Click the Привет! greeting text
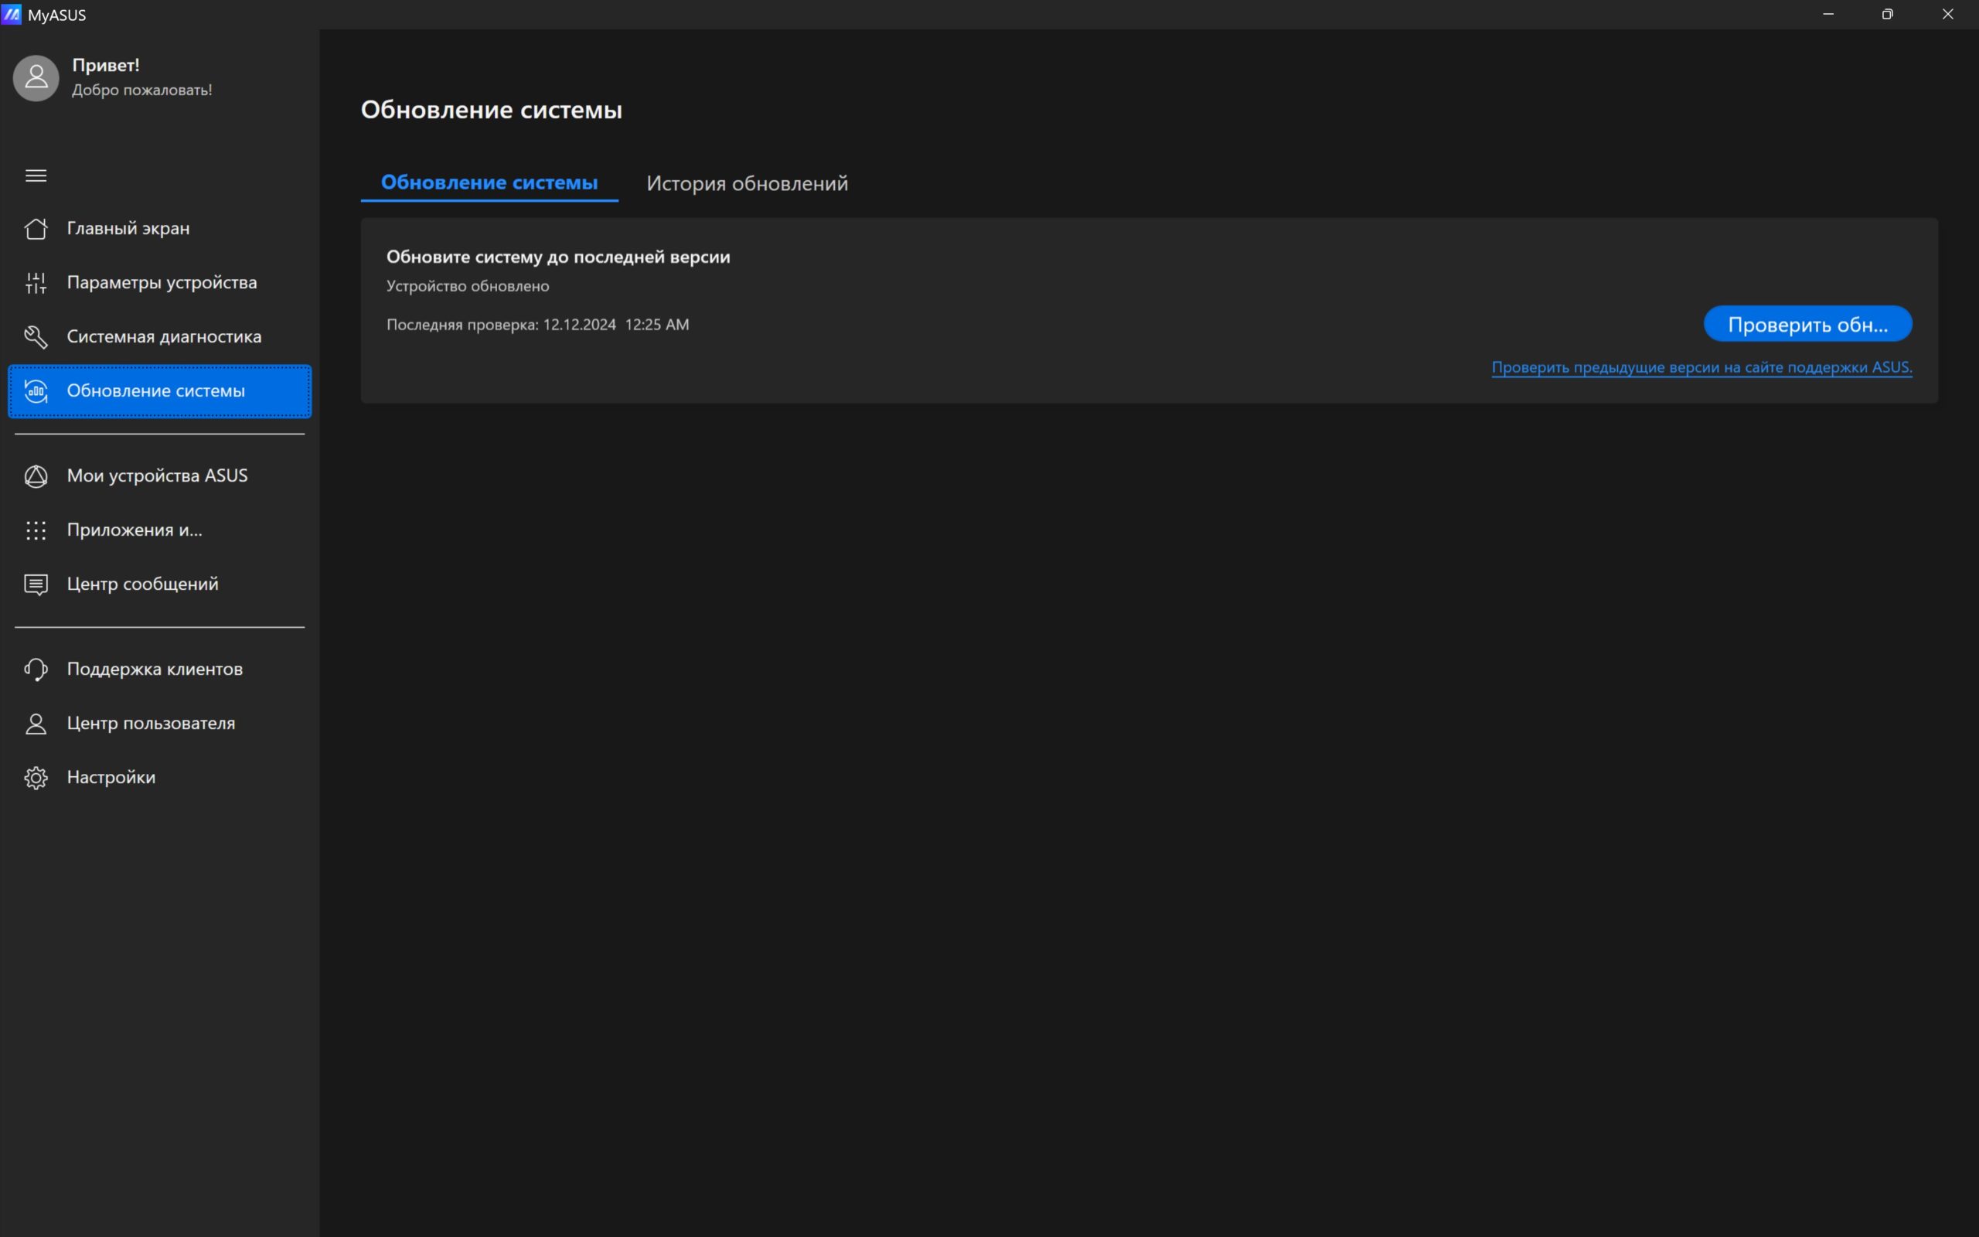Screen dimensions: 1979x1237 [105, 65]
